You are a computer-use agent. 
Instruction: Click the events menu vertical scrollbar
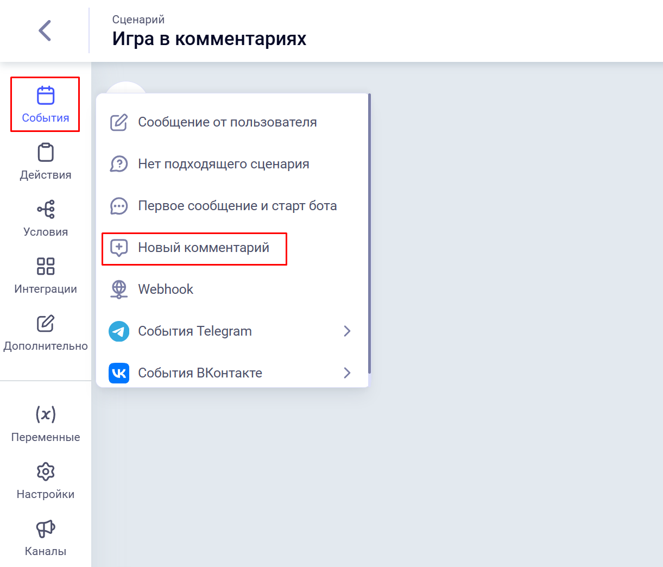(x=370, y=234)
